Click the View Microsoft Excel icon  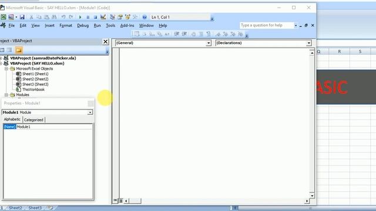tap(4, 17)
